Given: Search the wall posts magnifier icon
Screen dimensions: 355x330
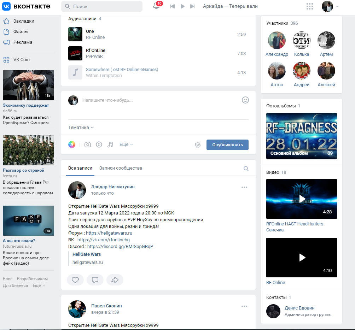Looking at the screenshot, I should (246, 169).
